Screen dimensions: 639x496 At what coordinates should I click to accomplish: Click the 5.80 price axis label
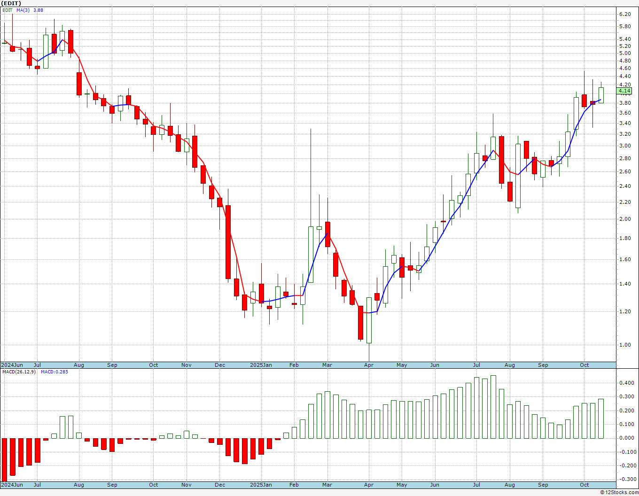tap(624, 26)
